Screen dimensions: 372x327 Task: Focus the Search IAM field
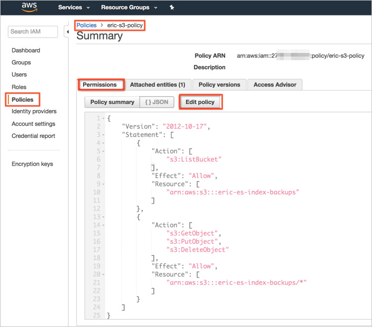(x=32, y=32)
